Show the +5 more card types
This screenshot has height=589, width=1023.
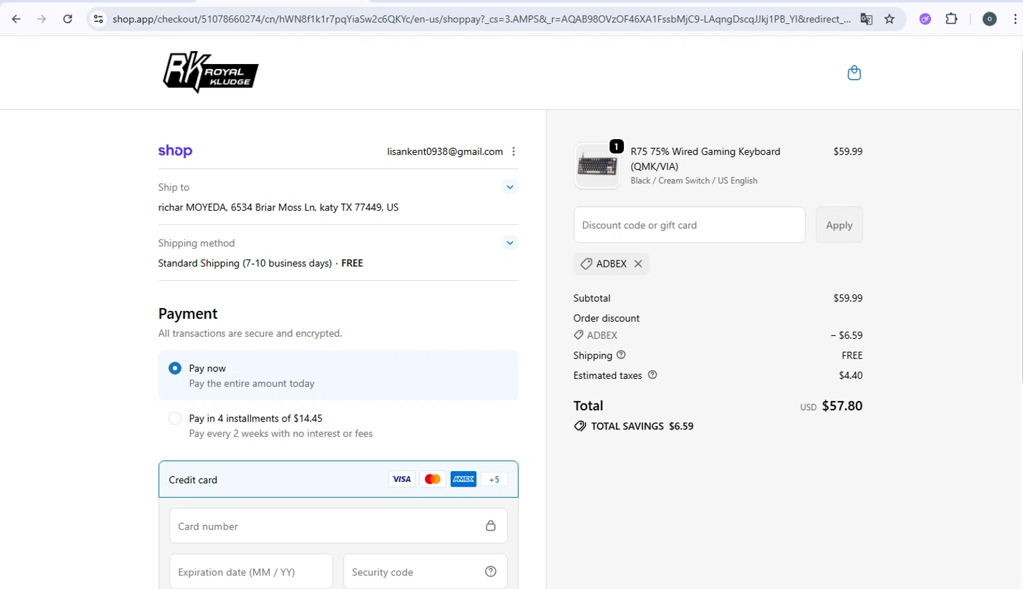(x=494, y=479)
